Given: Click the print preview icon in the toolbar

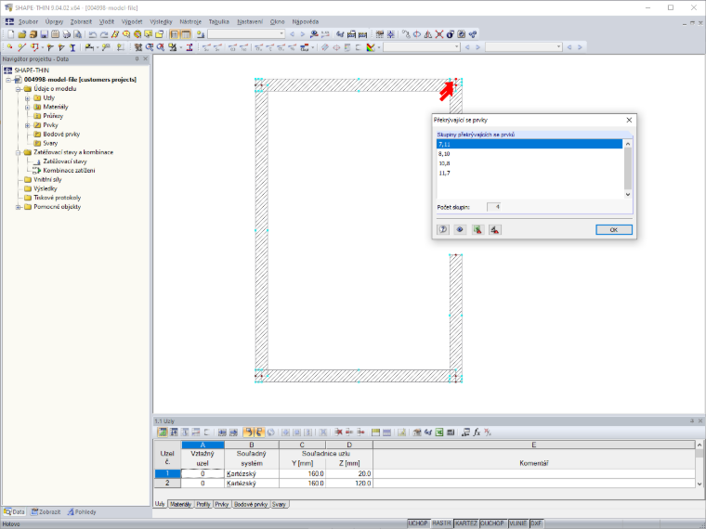Looking at the screenshot, I should [x=77, y=34].
